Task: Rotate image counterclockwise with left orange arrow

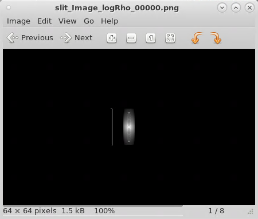Action: pyautogui.click(x=197, y=38)
